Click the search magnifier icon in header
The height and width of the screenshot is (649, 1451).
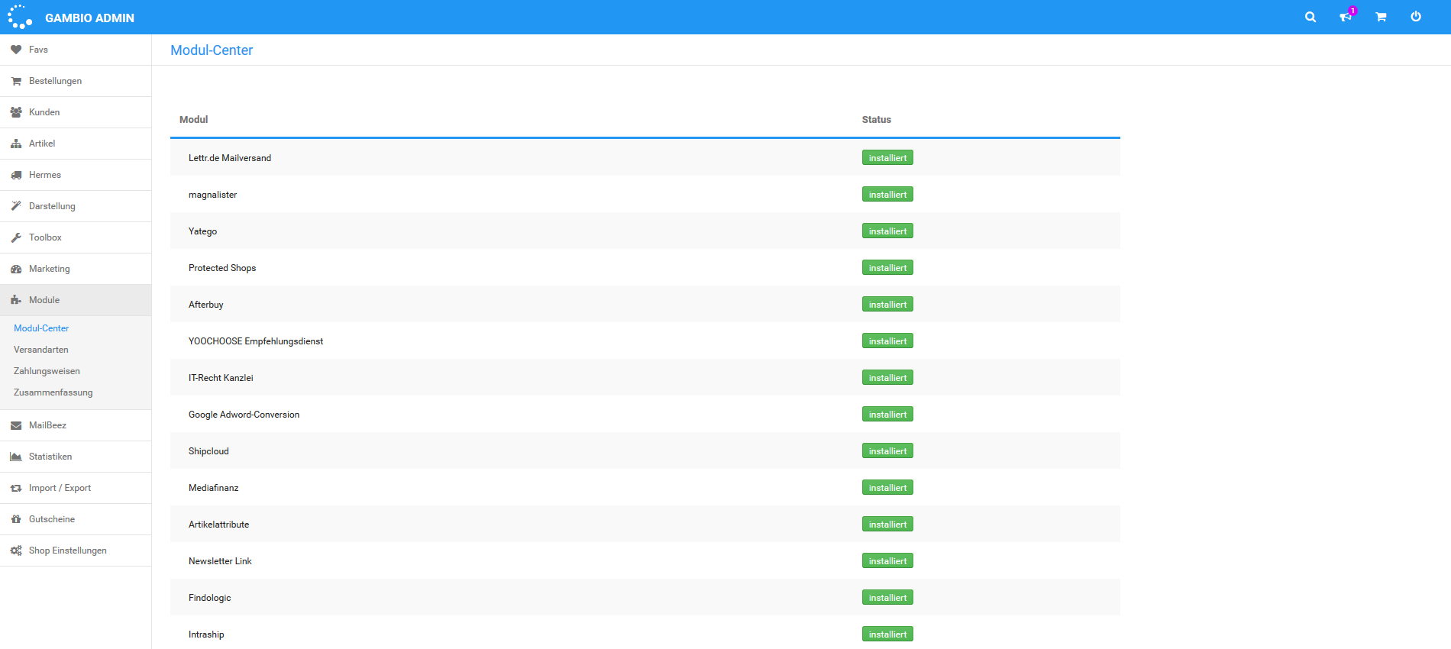click(x=1310, y=17)
